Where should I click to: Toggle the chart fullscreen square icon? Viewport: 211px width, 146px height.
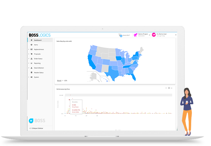tap(166, 88)
